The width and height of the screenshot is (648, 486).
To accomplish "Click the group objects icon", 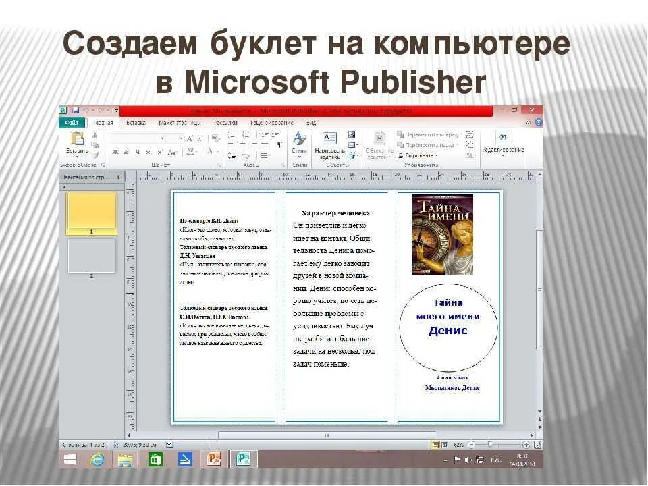I will coord(470,134).
